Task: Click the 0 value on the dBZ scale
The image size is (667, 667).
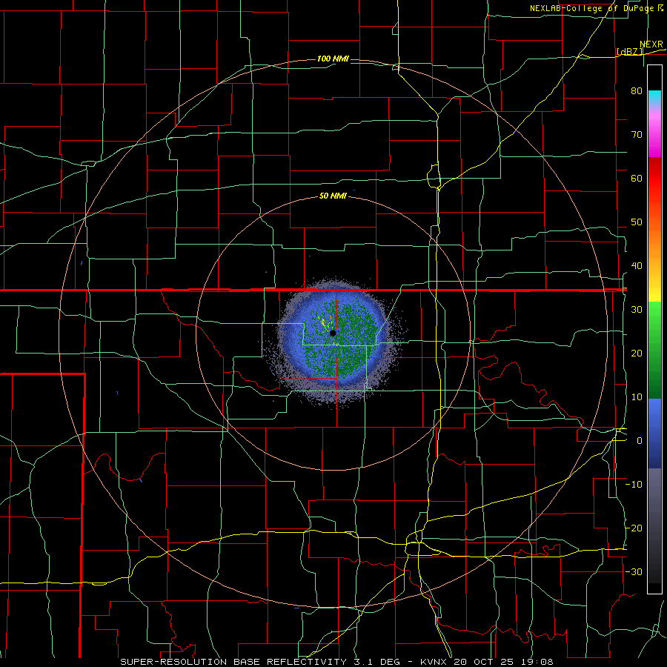Action: [x=640, y=441]
